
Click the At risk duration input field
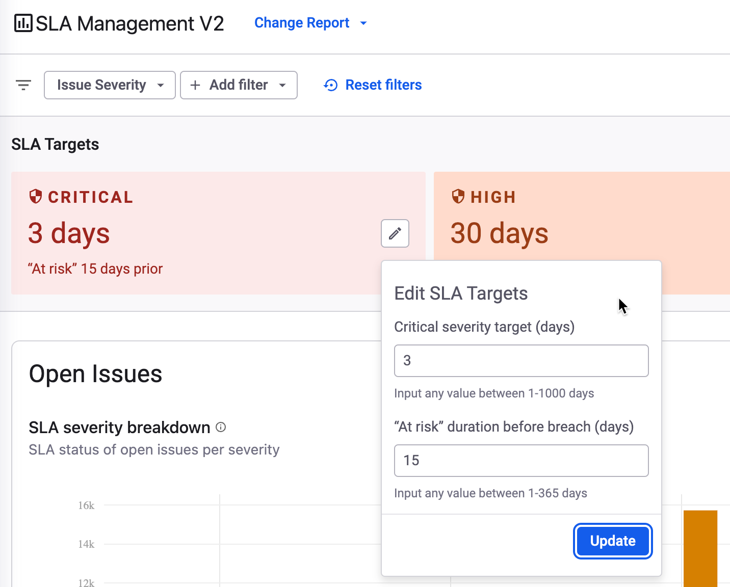pyautogui.click(x=521, y=461)
